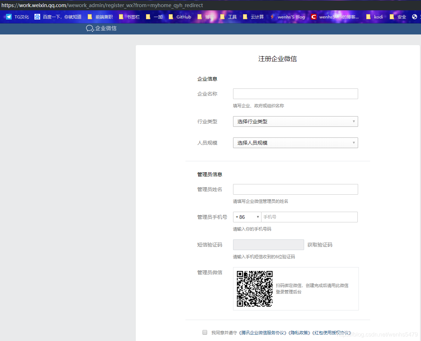This screenshot has height=341, width=421.
Task: Click the 人员规模 field label
Action: (x=207, y=143)
